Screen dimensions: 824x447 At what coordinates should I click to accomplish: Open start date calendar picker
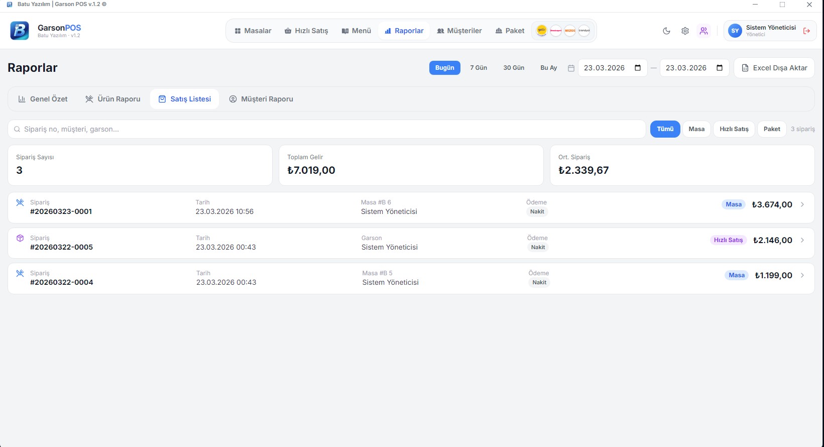tap(638, 68)
